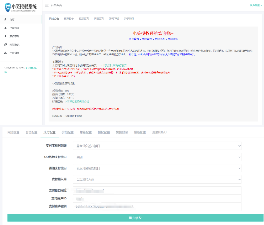This screenshot has width=264, height=225.
Task: Expand the 微信支付接口 dropdown
Action: (157, 168)
